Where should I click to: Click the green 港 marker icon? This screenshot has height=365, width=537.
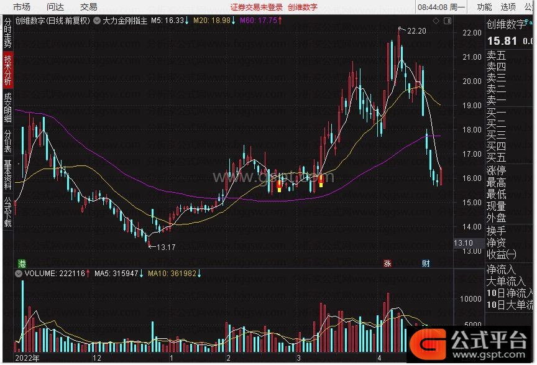22,264
